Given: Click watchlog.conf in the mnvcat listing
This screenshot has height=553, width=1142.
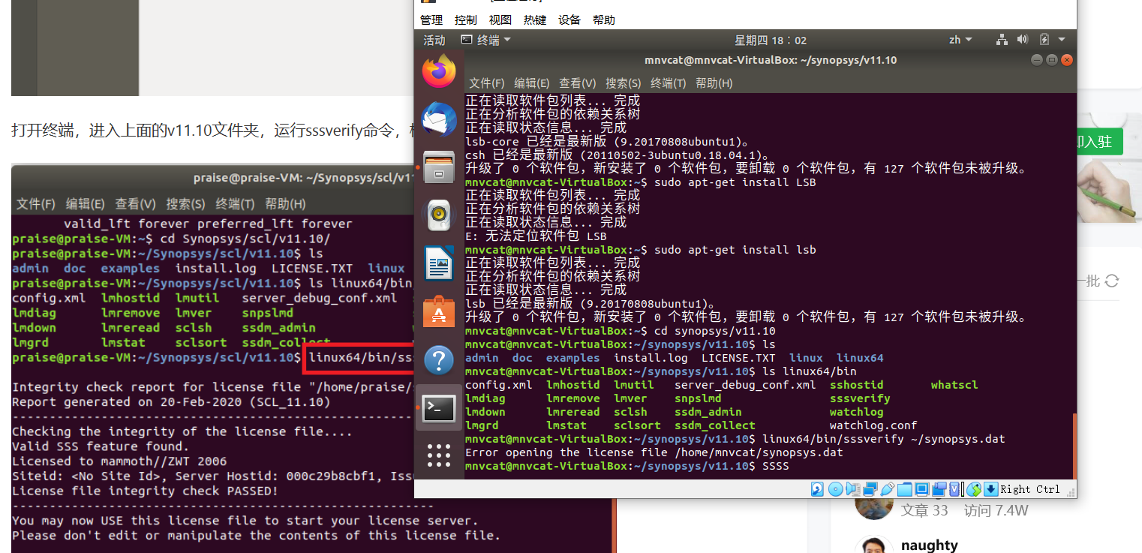Looking at the screenshot, I should click(873, 425).
